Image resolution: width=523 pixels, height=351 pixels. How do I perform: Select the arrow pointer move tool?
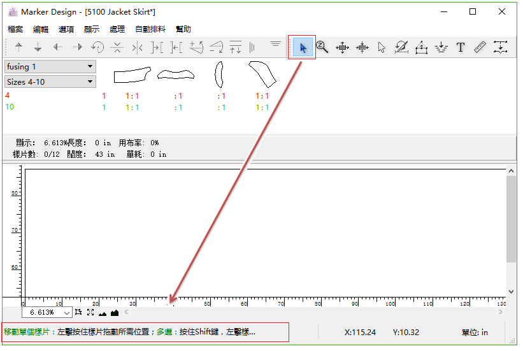click(x=303, y=47)
